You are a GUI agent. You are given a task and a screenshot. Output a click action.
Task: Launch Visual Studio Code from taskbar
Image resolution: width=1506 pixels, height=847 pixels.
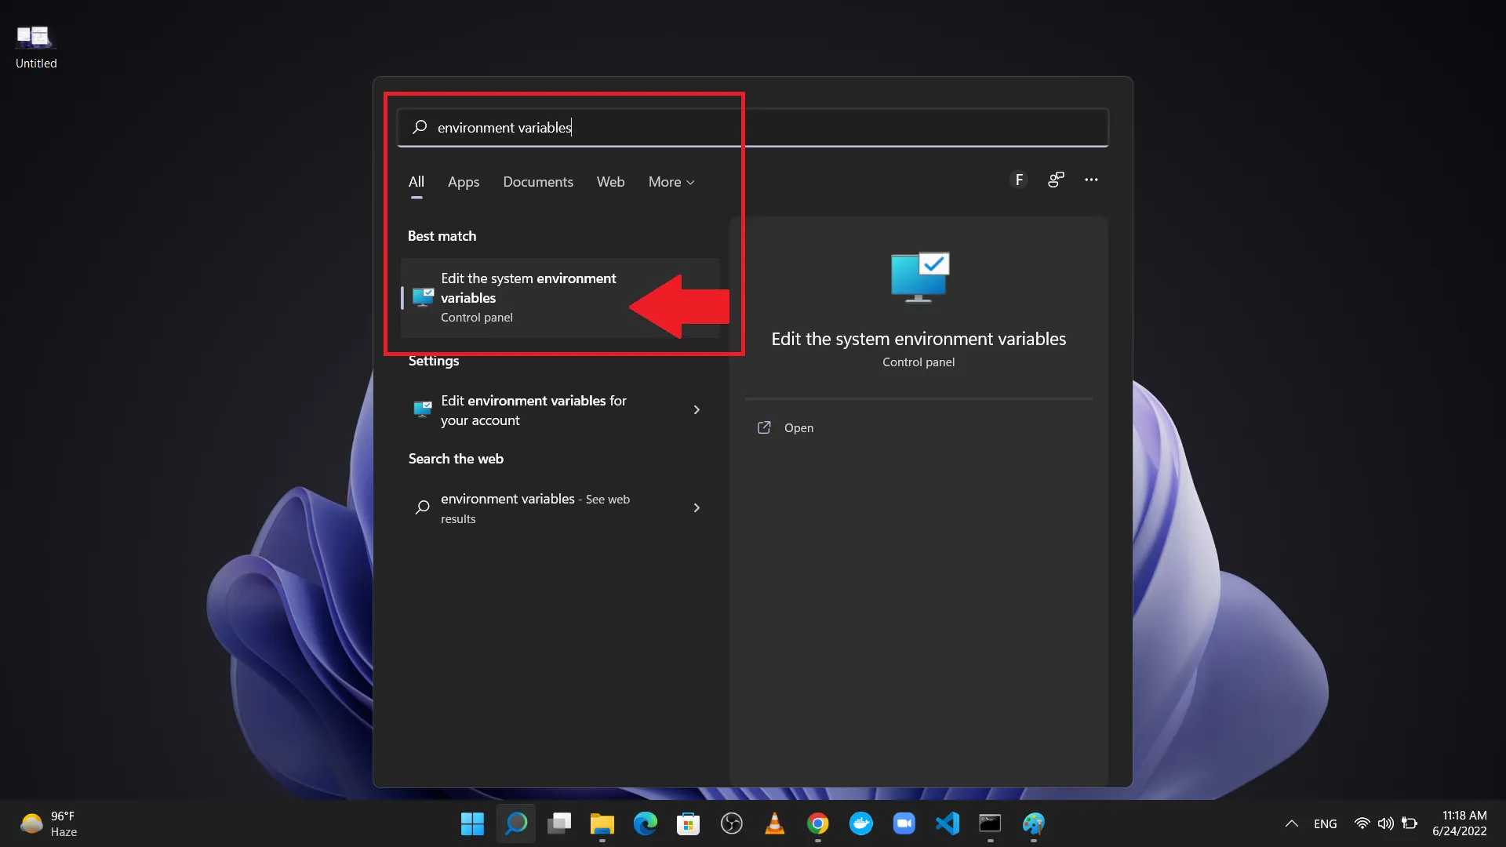coord(947,823)
